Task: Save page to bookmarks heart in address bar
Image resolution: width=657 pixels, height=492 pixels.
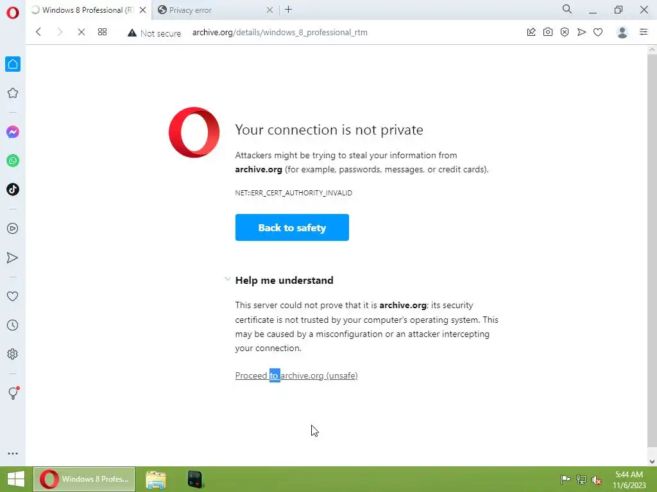Action: pos(598,32)
